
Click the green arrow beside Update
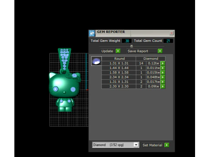tap(118, 51)
